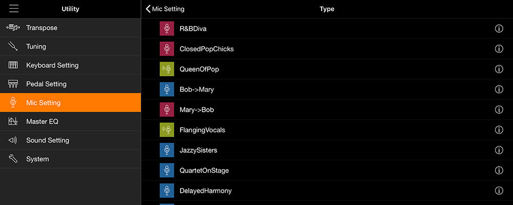Image resolution: width=513 pixels, height=205 pixels.
Task: Click the Tuning fork icon
Action: (13, 47)
